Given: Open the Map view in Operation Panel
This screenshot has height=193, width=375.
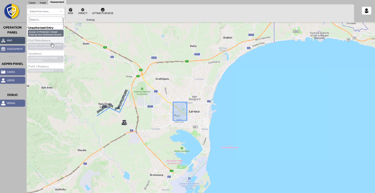Looking at the screenshot, I should (13, 40).
